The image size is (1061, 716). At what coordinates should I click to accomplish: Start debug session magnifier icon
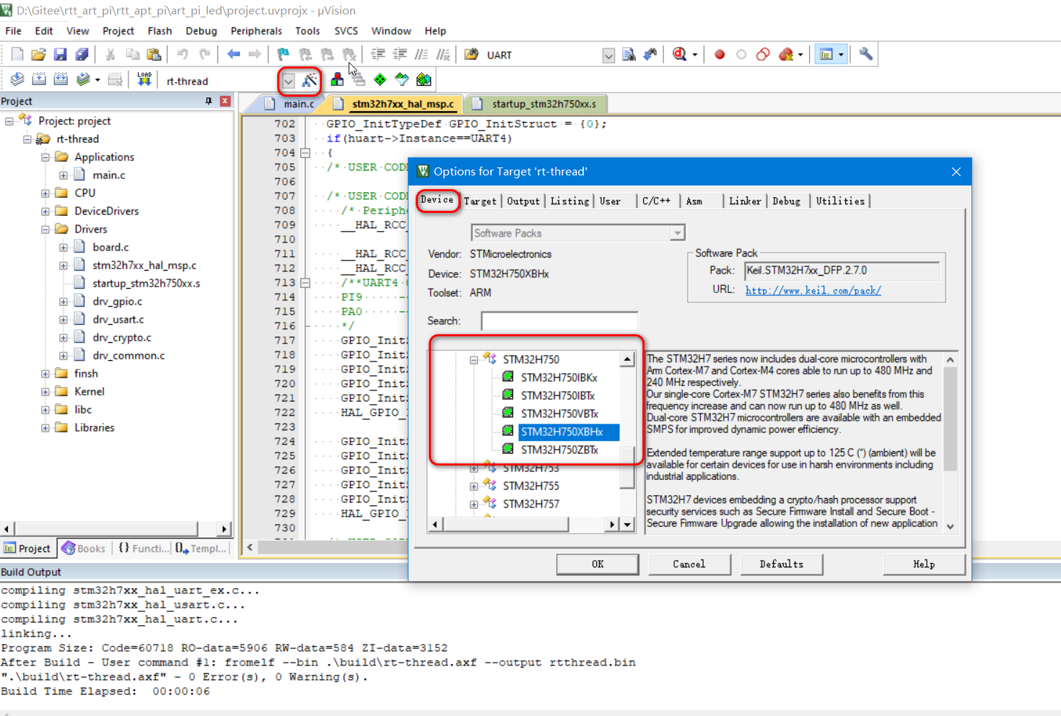point(680,54)
